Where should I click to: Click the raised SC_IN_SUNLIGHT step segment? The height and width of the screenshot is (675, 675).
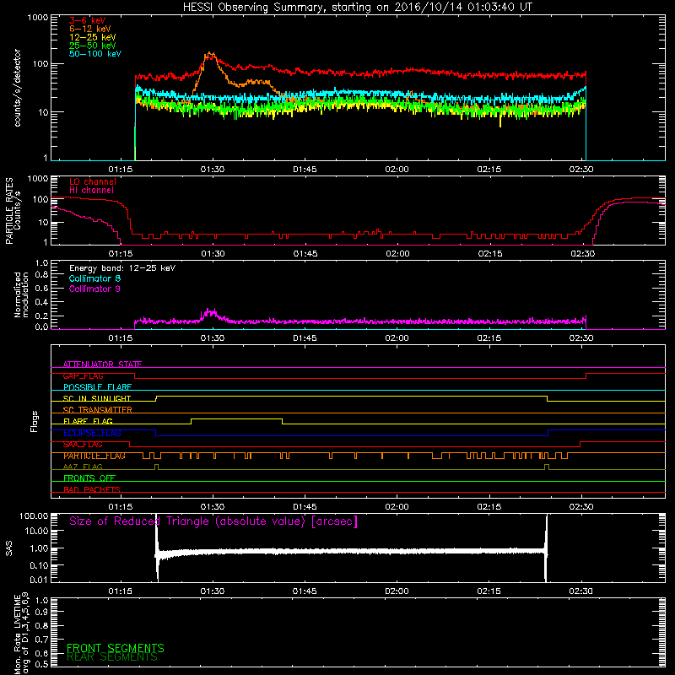pos(352,397)
